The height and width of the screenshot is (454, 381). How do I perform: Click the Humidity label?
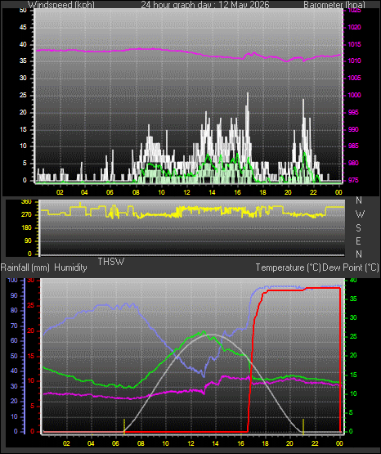(x=70, y=267)
